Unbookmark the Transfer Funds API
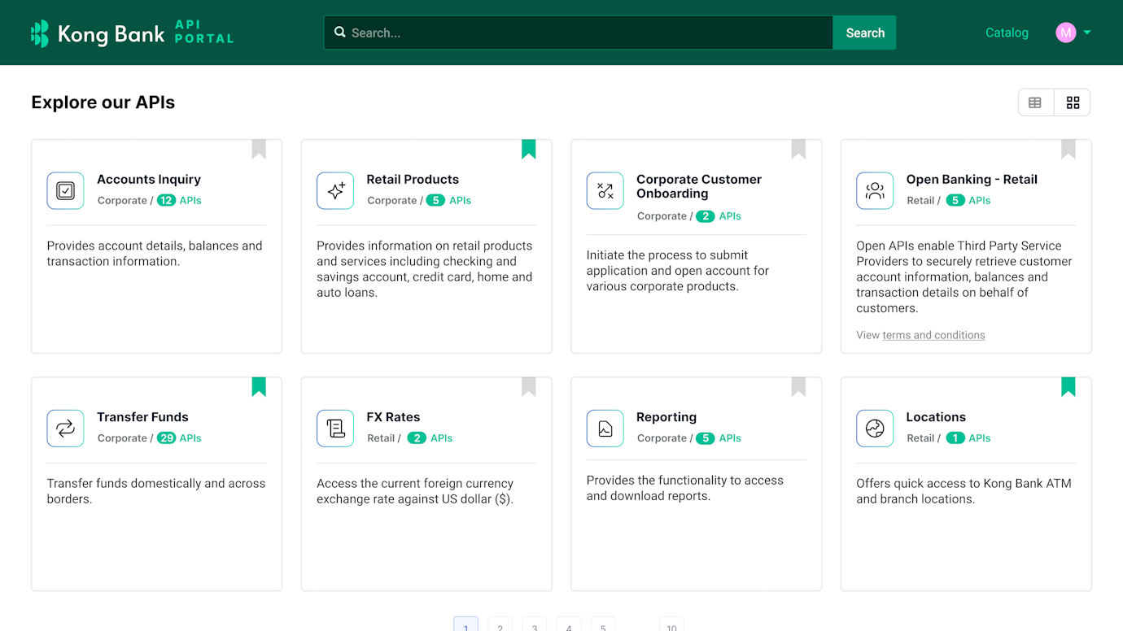Image resolution: width=1123 pixels, height=631 pixels. pyautogui.click(x=258, y=386)
